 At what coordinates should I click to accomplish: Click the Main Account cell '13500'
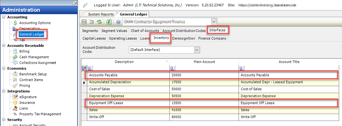coord(204,103)
